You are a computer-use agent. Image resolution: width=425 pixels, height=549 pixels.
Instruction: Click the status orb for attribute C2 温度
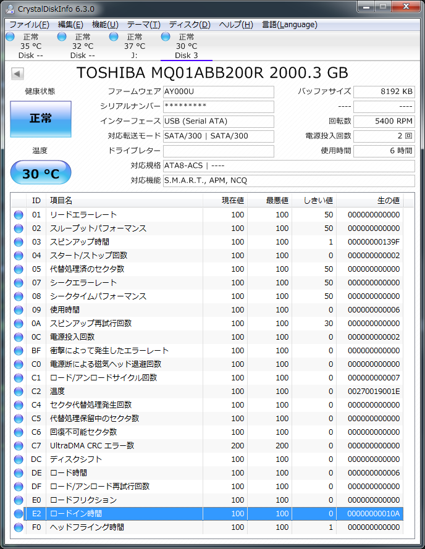coord(19,392)
